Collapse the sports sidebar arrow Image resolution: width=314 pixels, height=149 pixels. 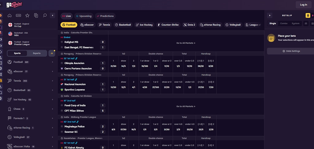(52, 15)
